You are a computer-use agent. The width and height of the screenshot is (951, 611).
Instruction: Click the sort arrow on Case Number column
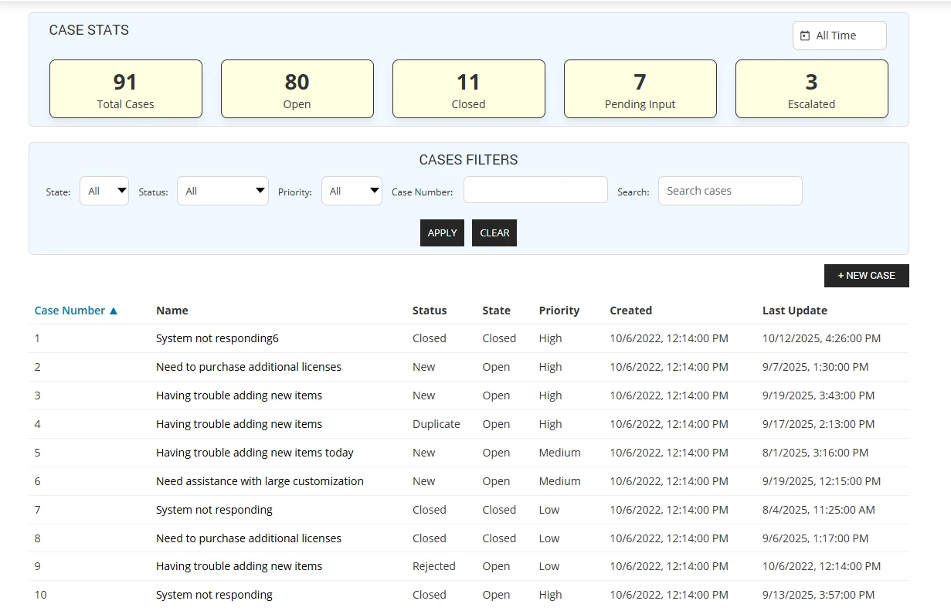coord(114,310)
